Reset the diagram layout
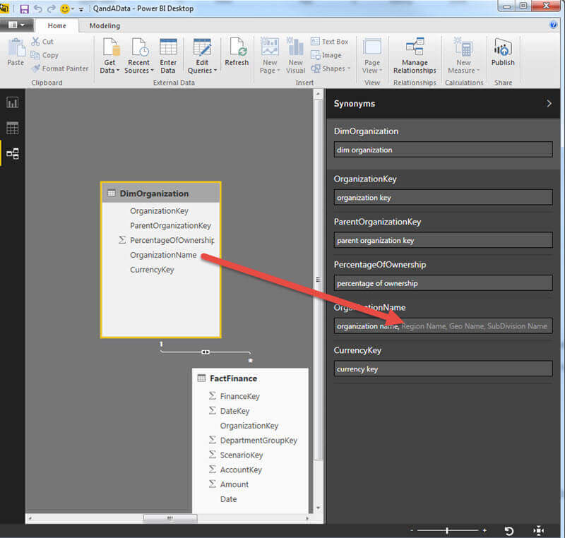 tap(509, 531)
